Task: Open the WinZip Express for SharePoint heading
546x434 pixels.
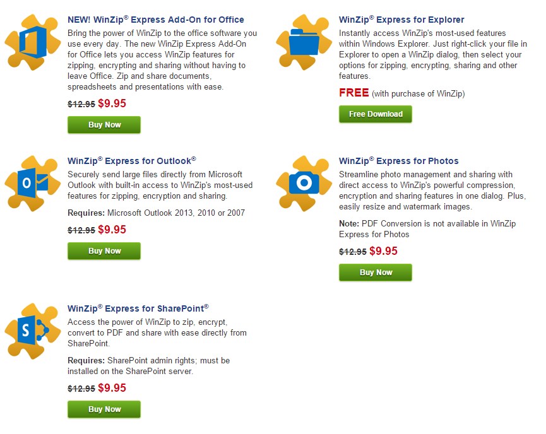Action: point(138,308)
